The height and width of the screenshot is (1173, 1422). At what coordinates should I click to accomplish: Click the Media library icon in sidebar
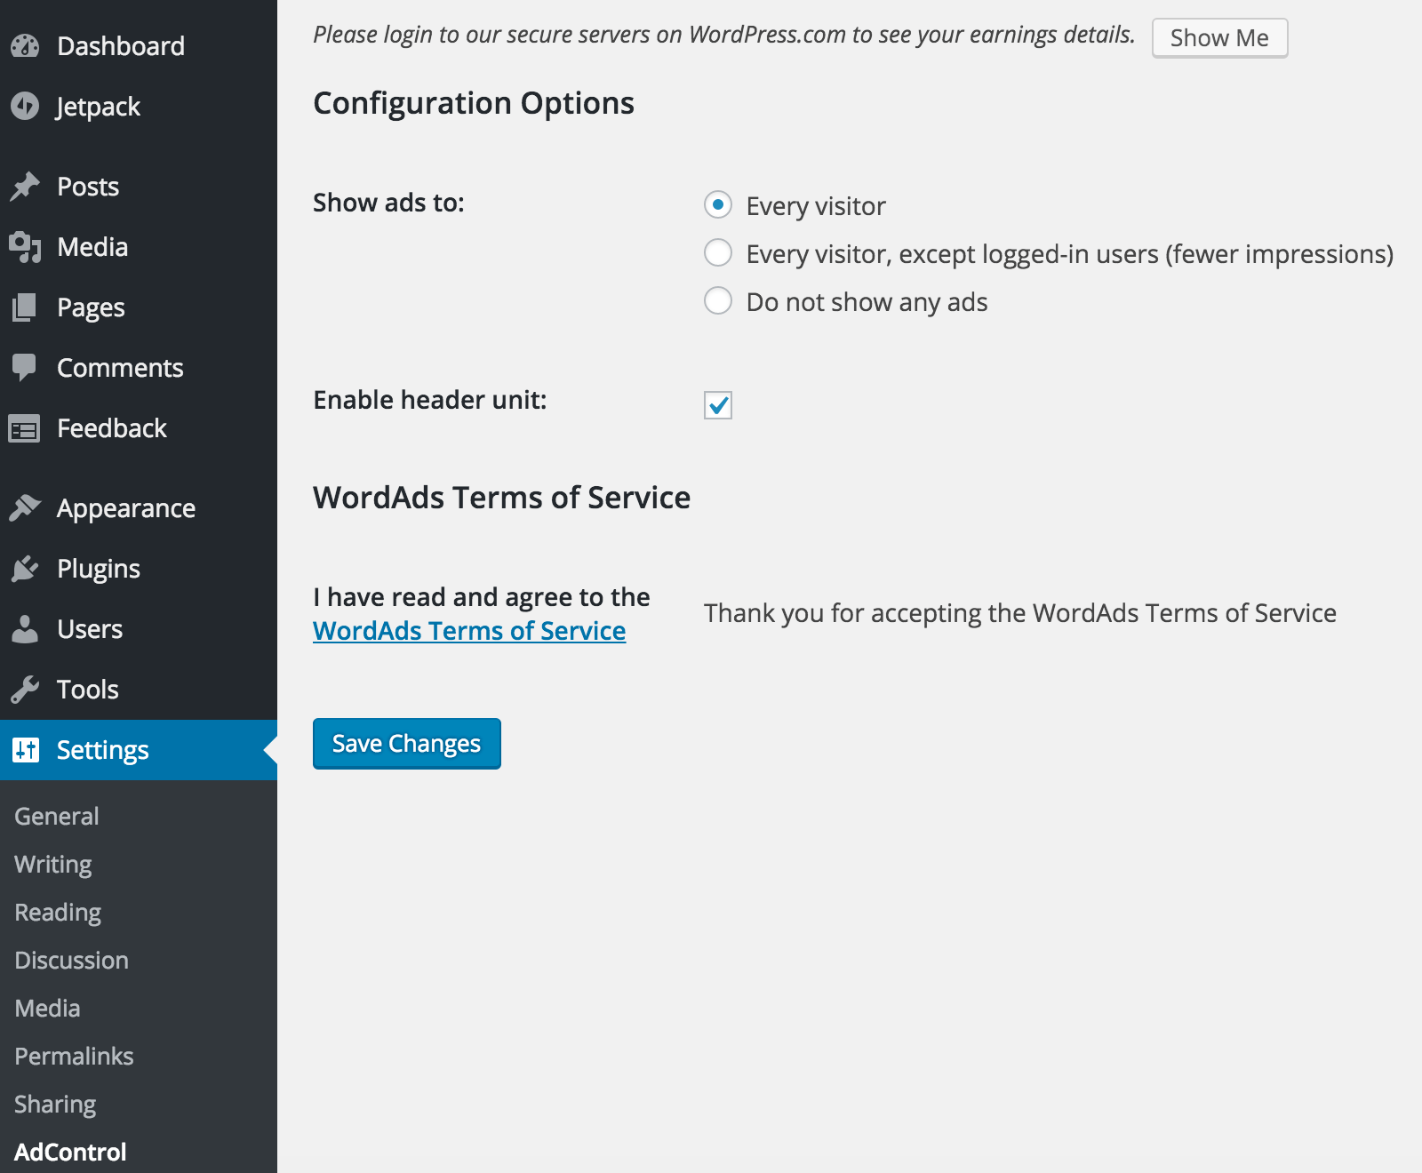(25, 247)
